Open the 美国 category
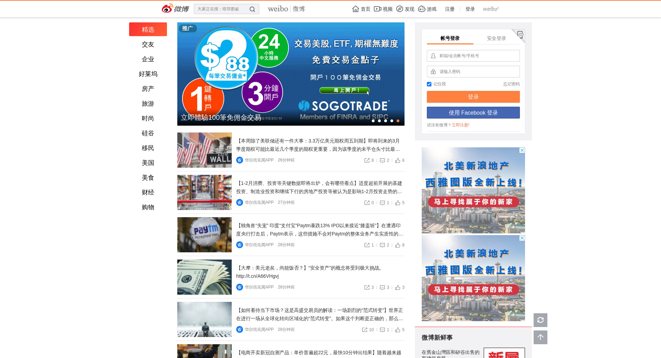 coord(148,163)
